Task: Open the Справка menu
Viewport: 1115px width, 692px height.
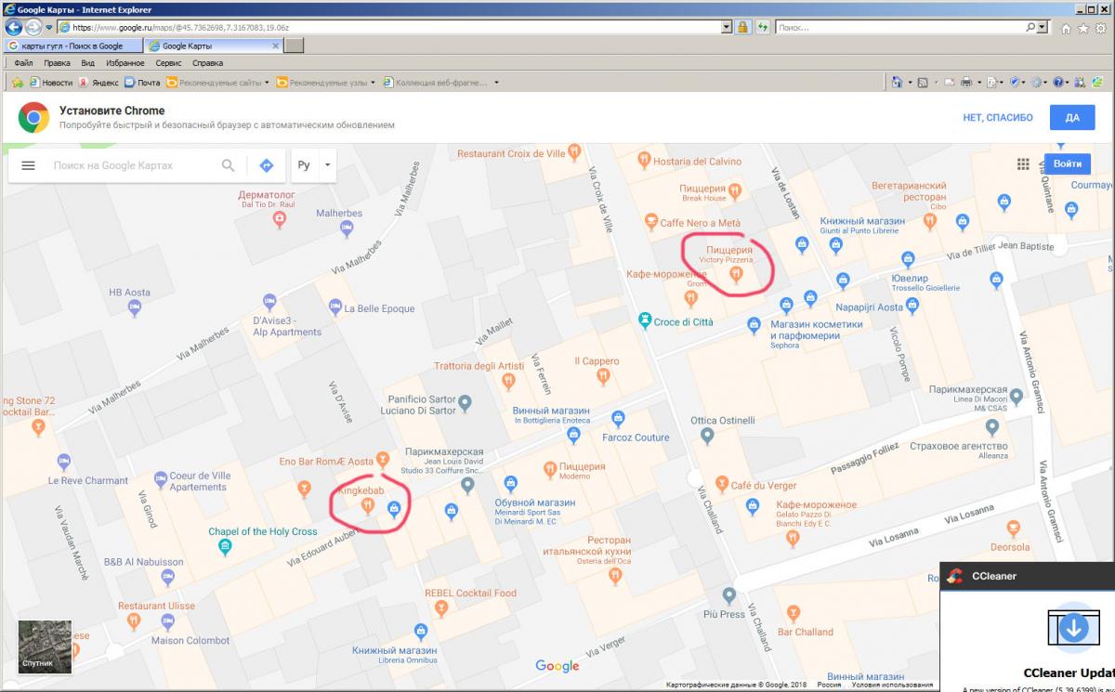Action: click(207, 63)
